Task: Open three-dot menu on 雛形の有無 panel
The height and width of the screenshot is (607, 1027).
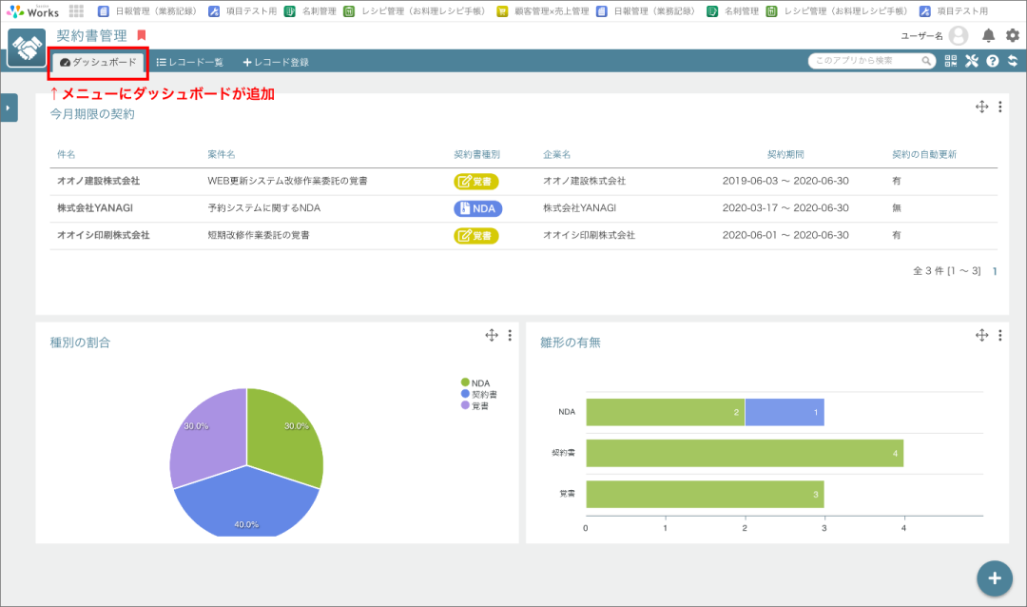Action: [x=999, y=335]
